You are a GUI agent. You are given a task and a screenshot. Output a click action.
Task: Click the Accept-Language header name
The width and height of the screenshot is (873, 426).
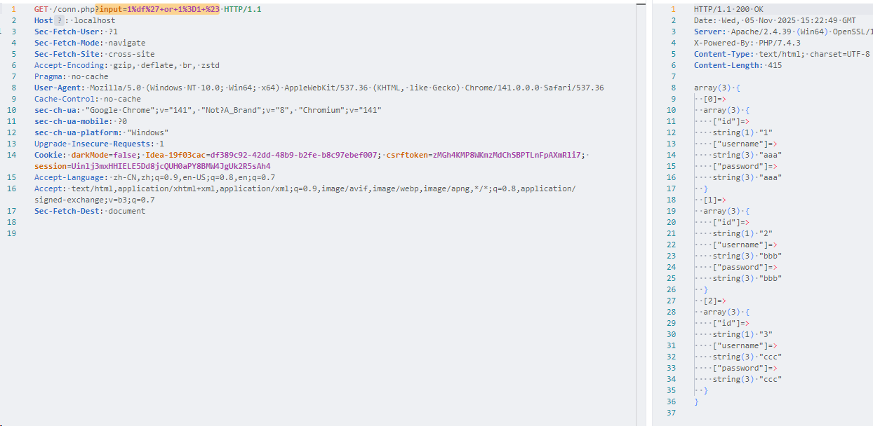pyautogui.click(x=67, y=177)
